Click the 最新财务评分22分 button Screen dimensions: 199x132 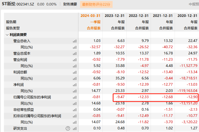coord(97,4)
